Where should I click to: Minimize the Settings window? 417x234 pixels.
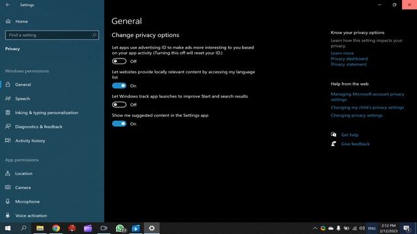pyautogui.click(x=379, y=5)
